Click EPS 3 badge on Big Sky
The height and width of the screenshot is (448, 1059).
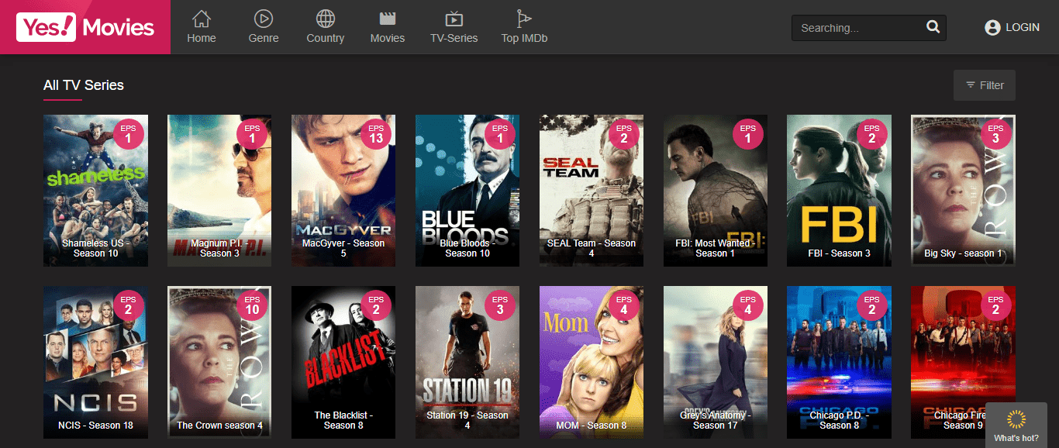pyautogui.click(x=996, y=134)
